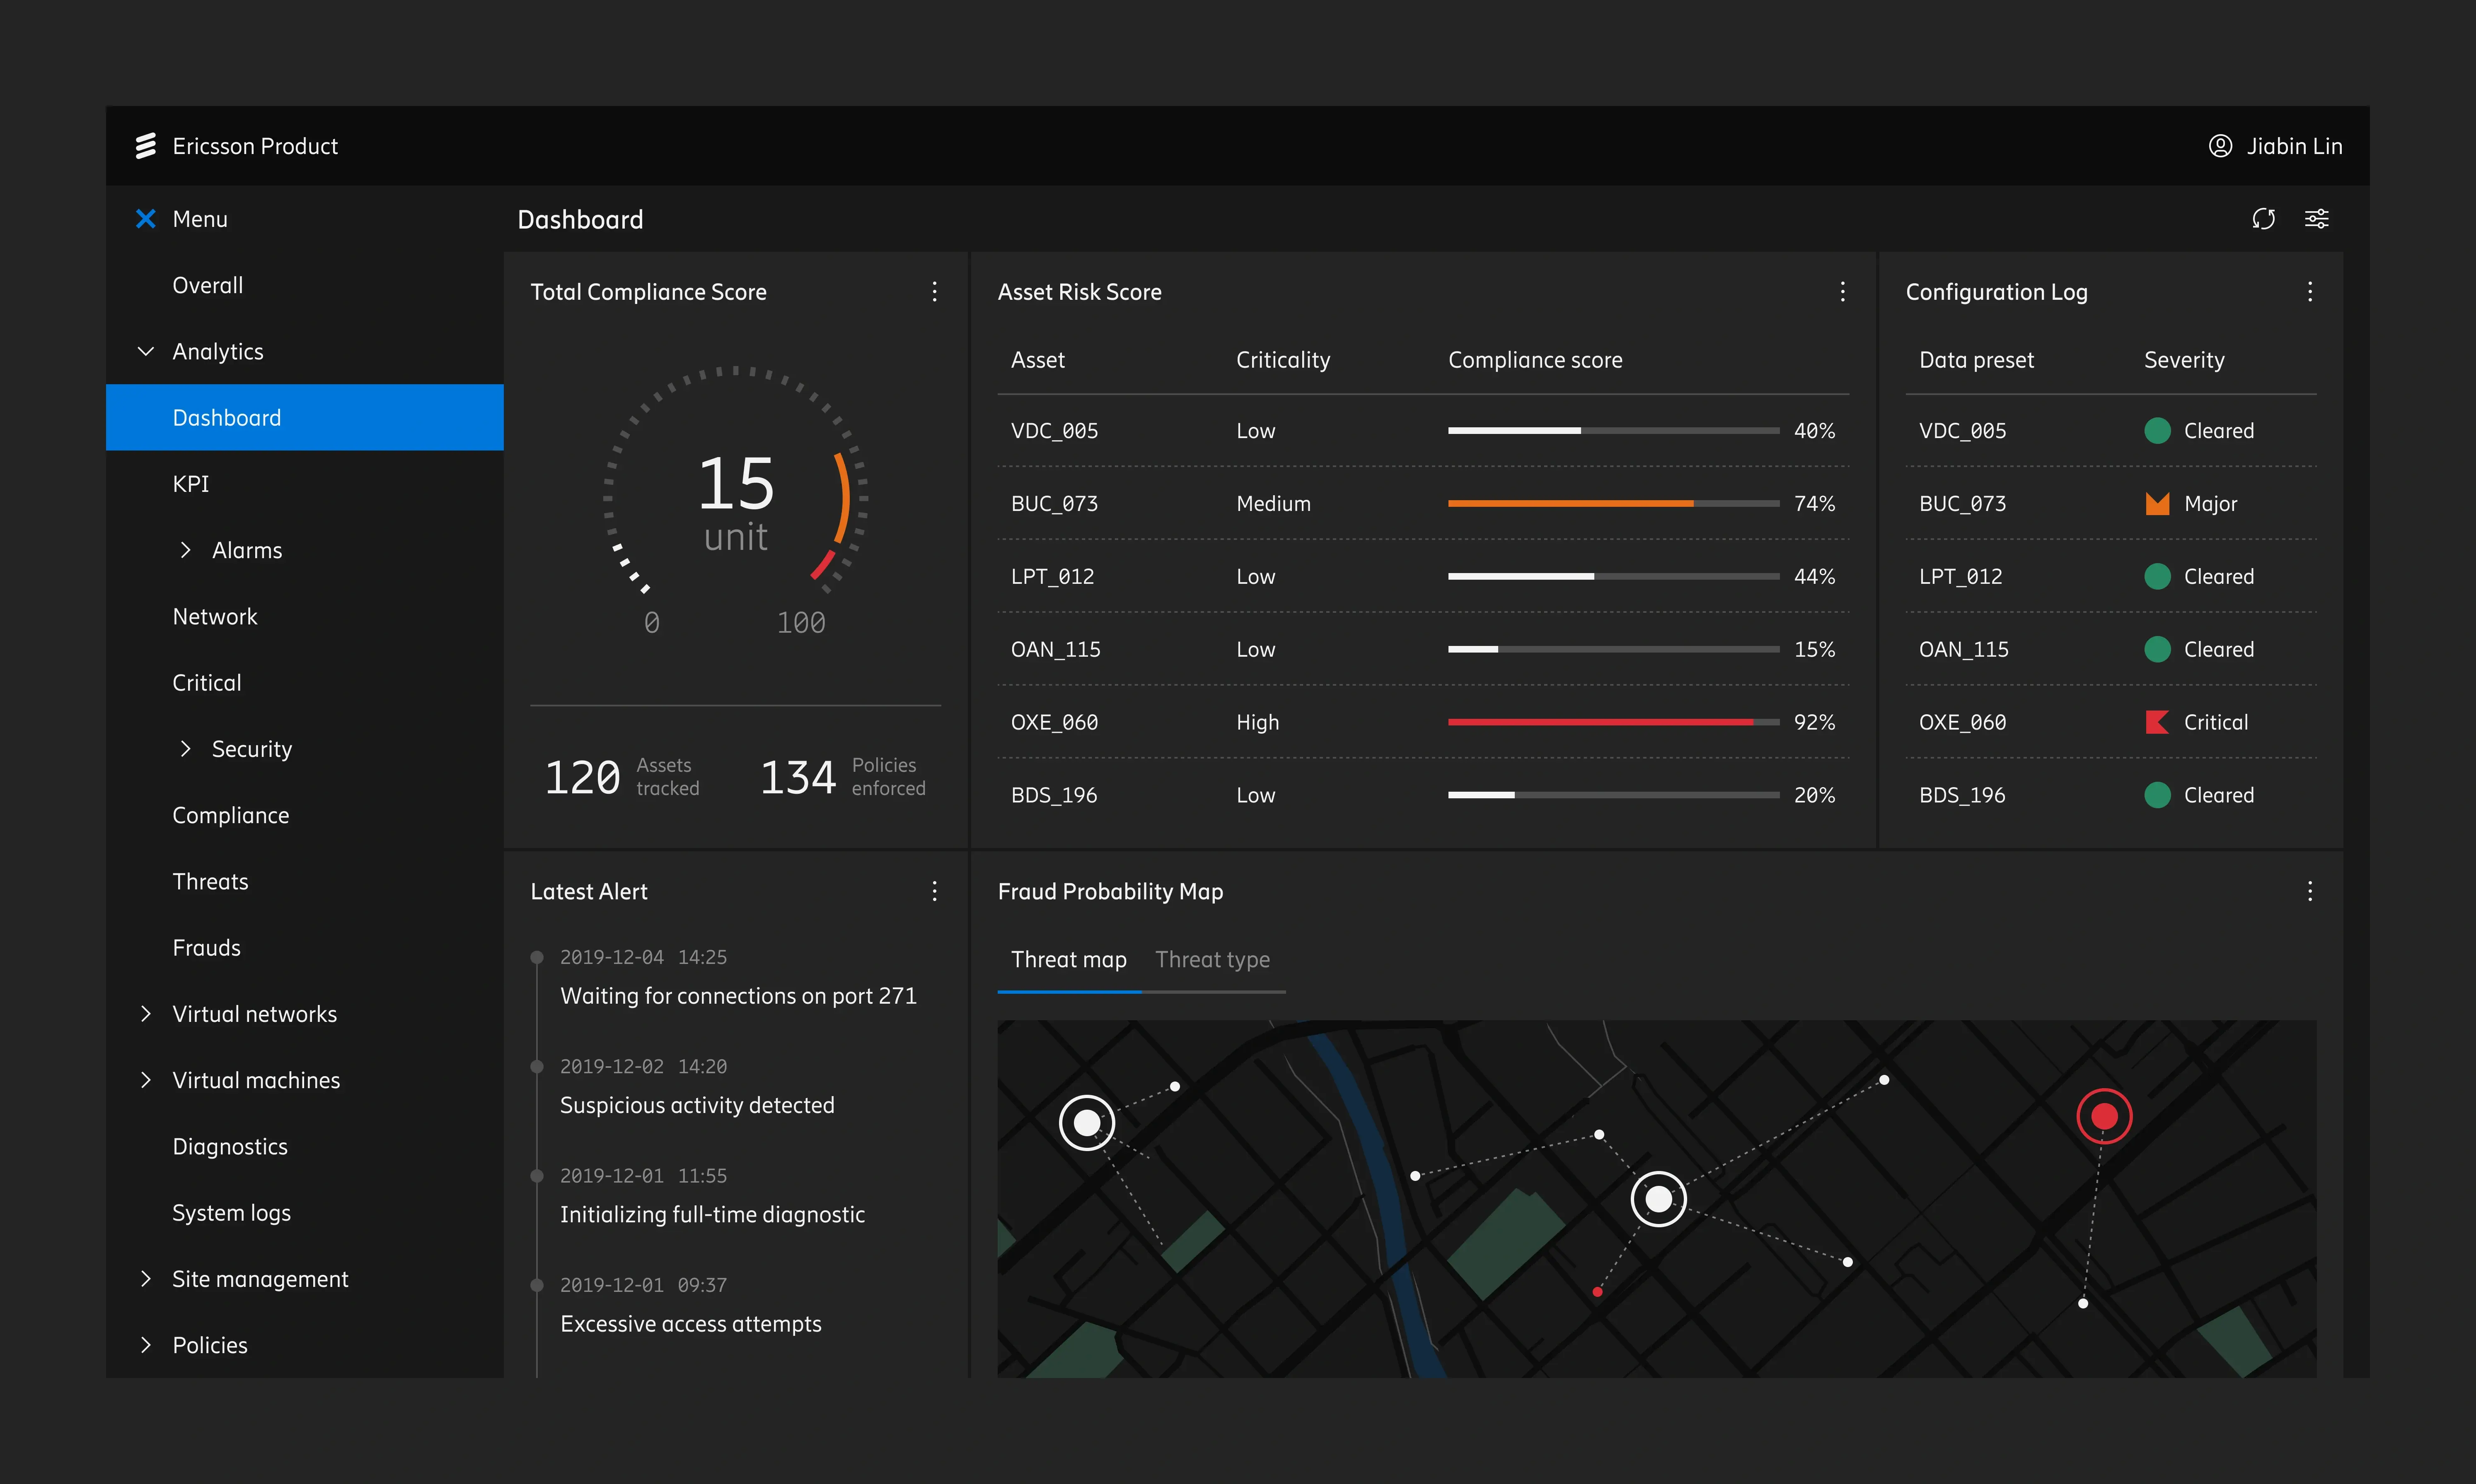Click the dashboard refresh icon

coord(2263,219)
